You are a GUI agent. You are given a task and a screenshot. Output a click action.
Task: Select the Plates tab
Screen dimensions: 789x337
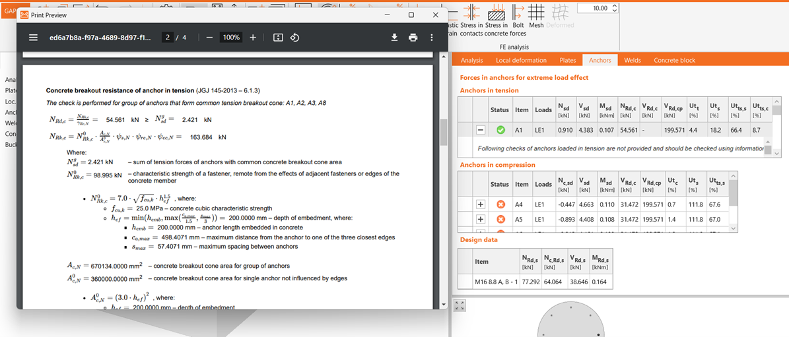(567, 60)
